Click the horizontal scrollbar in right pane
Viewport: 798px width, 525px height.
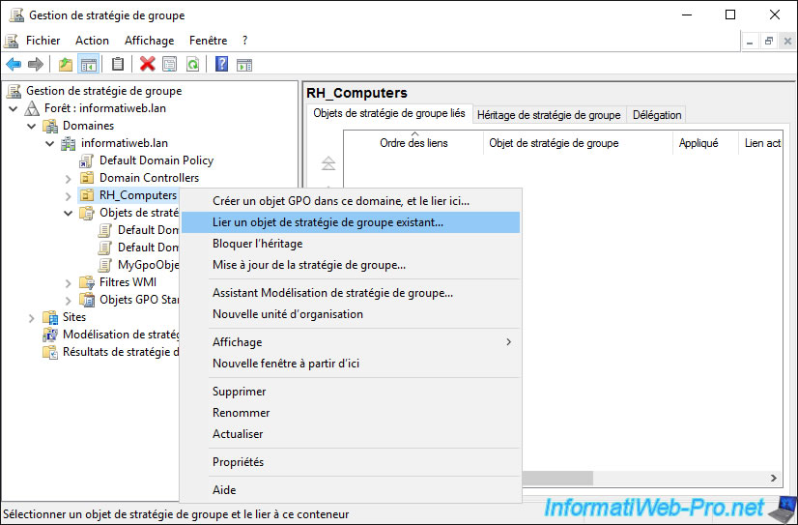click(x=647, y=479)
